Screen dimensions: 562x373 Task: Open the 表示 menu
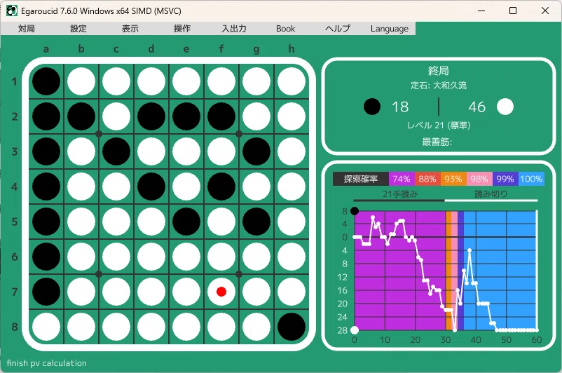coord(130,29)
